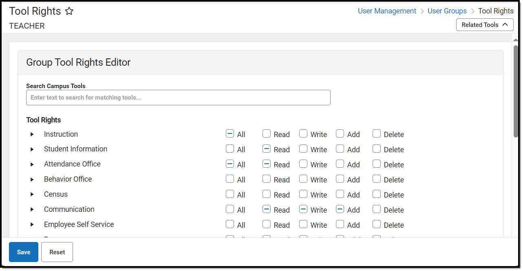Click the Reset button
Image resolution: width=523 pixels, height=271 pixels.
click(x=57, y=252)
